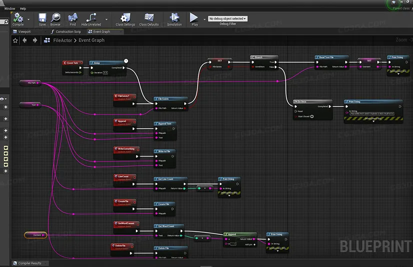The height and width of the screenshot is (267, 413).
Task: Open the Window menu
Action: 10,8
